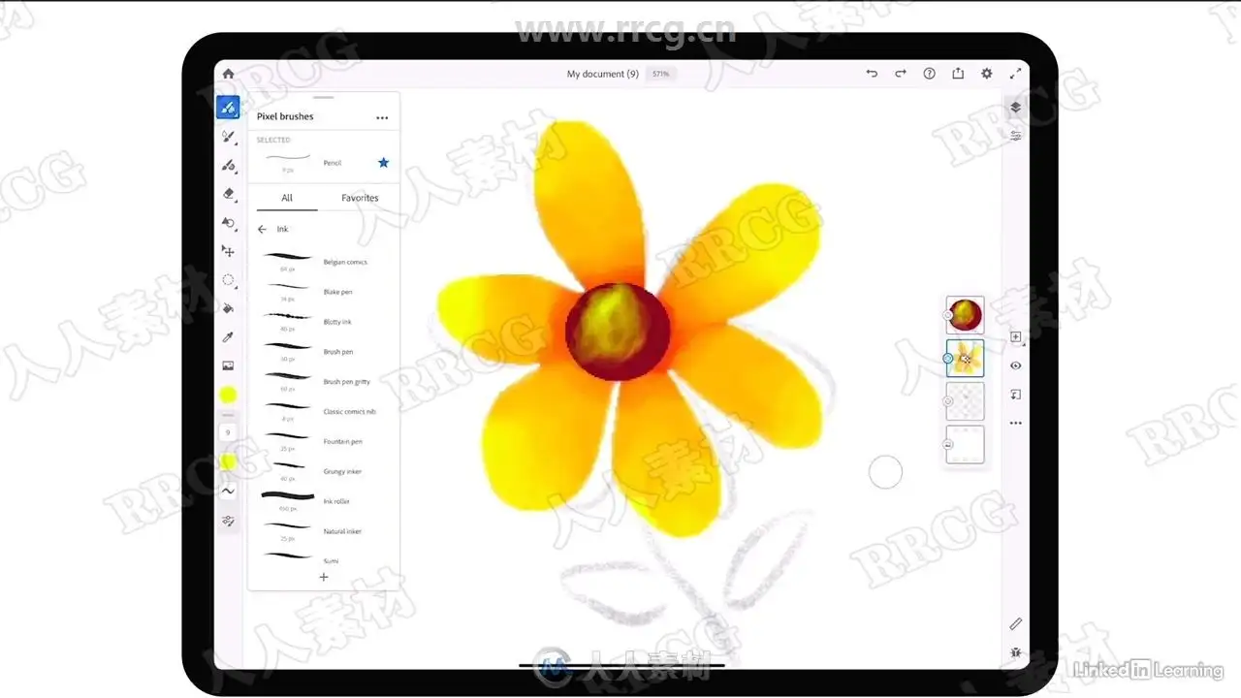The height and width of the screenshot is (698, 1241).
Task: Select the sketch layer thumbnail
Action: click(x=965, y=401)
